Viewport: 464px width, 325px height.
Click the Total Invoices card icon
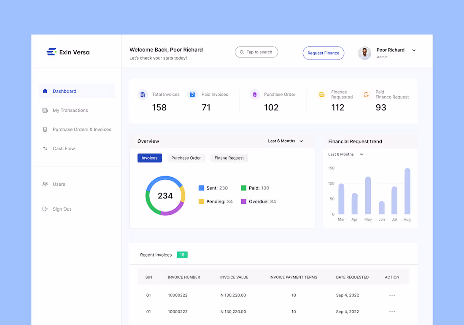click(143, 95)
